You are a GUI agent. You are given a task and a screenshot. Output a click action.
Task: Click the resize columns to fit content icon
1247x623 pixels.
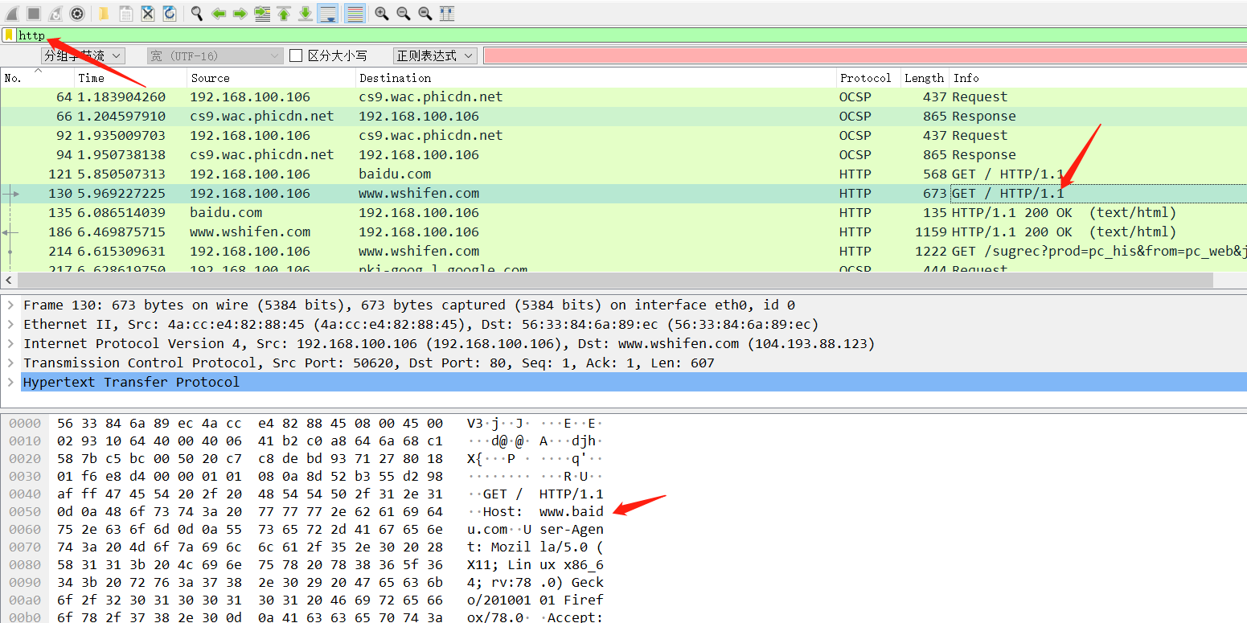pyautogui.click(x=447, y=14)
